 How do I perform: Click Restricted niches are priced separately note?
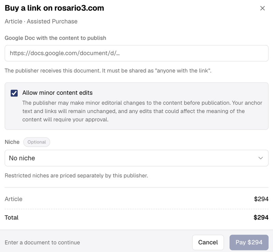(x=76, y=175)
